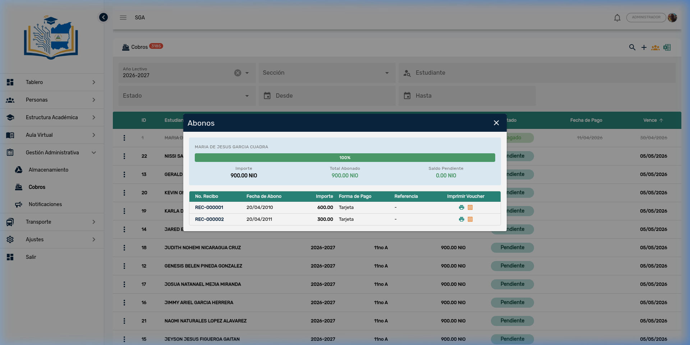
Task: Click the group students icon
Action: (x=655, y=47)
